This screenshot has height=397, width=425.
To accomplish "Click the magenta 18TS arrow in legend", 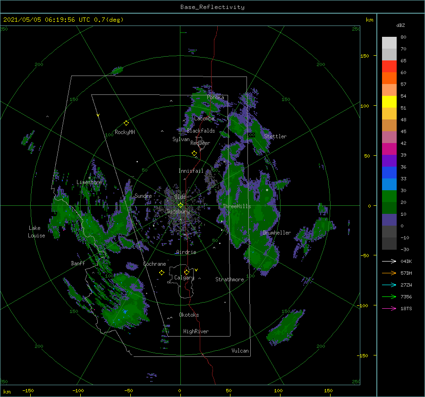I will click(389, 308).
